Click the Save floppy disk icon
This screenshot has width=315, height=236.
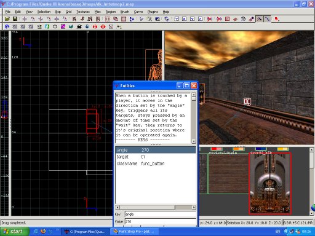tap(15, 19)
